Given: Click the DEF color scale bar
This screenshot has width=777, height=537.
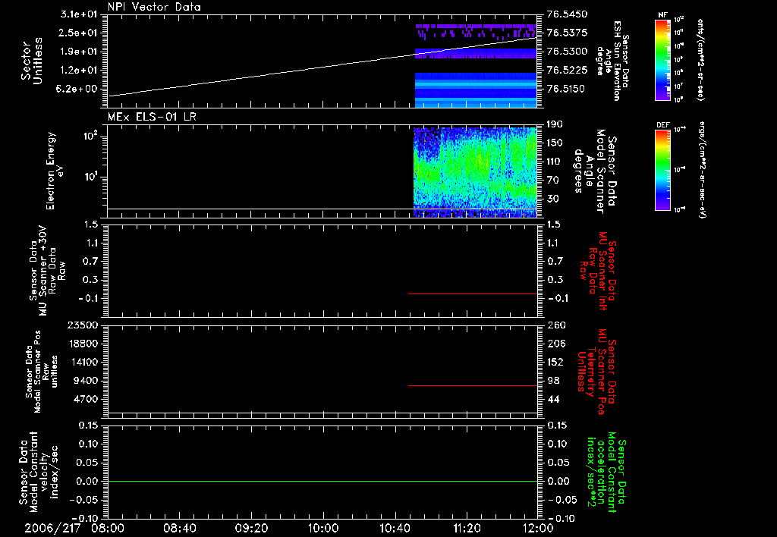Looking at the screenshot, I should tap(663, 169).
